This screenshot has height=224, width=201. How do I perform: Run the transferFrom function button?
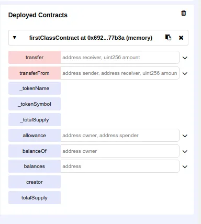pyautogui.click(x=35, y=73)
